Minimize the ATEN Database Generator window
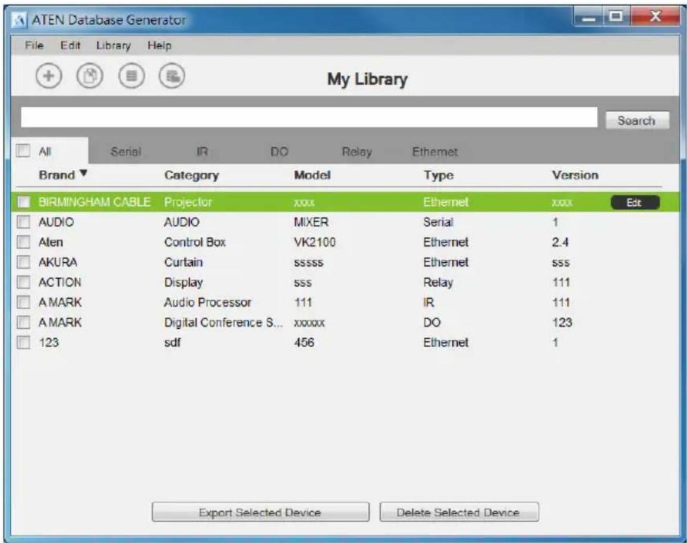This screenshot has height=543, width=687. [590, 17]
